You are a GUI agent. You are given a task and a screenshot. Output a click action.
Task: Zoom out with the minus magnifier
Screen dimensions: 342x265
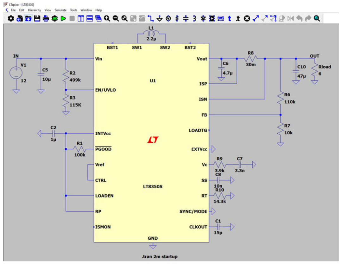(x=116, y=19)
